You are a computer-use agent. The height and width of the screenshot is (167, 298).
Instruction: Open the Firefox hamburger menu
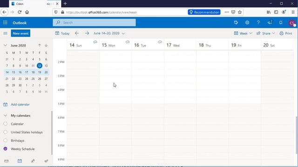[x=293, y=12]
